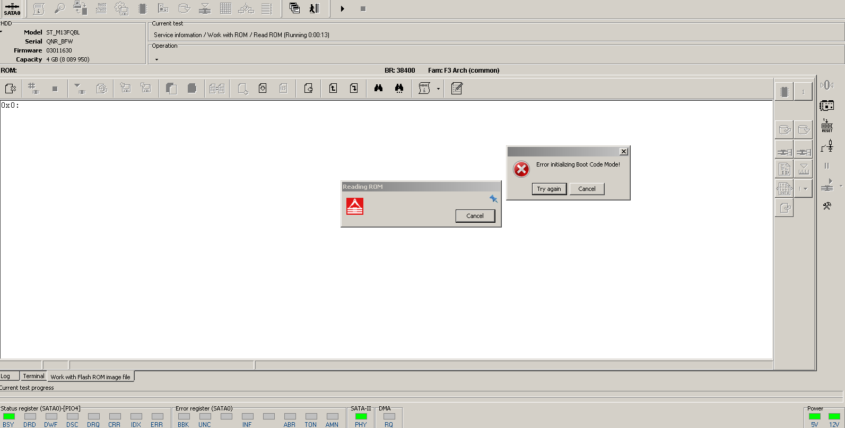Click the RESET counter icon
This screenshot has height=428, width=845.
[x=827, y=126]
